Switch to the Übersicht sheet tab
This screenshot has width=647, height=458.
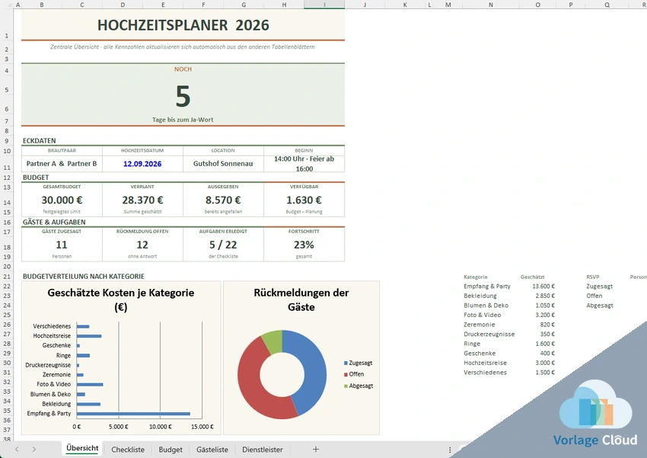[82, 449]
